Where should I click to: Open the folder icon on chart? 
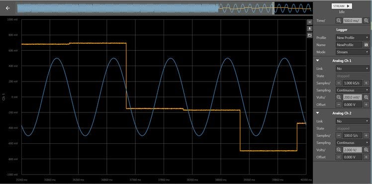pyautogui.click(x=310, y=35)
